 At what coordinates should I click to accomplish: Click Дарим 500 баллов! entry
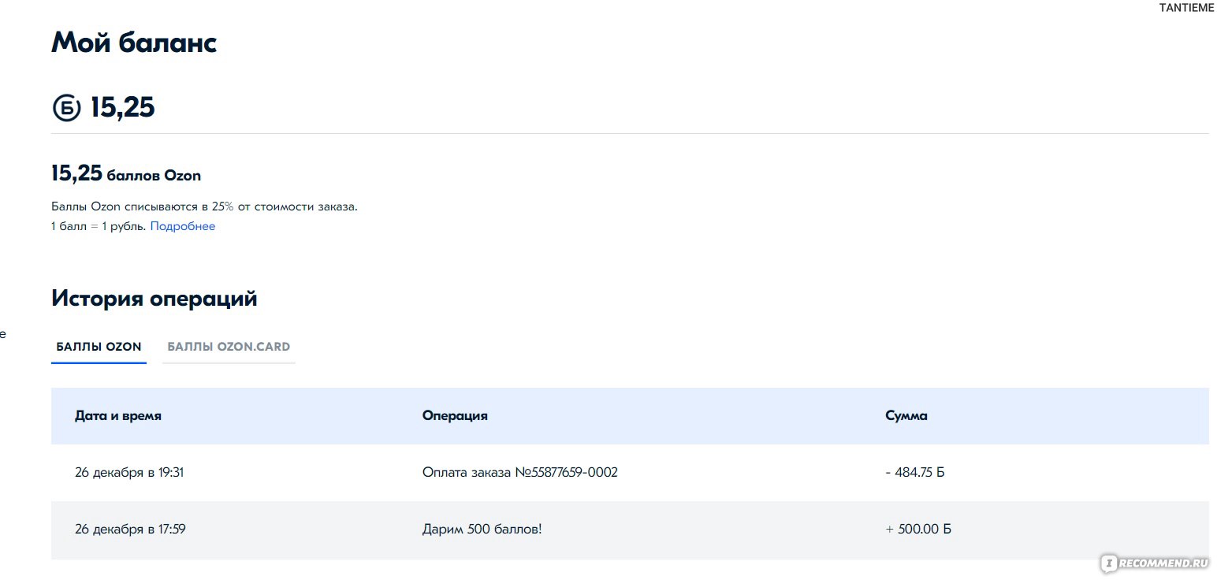coord(482,530)
